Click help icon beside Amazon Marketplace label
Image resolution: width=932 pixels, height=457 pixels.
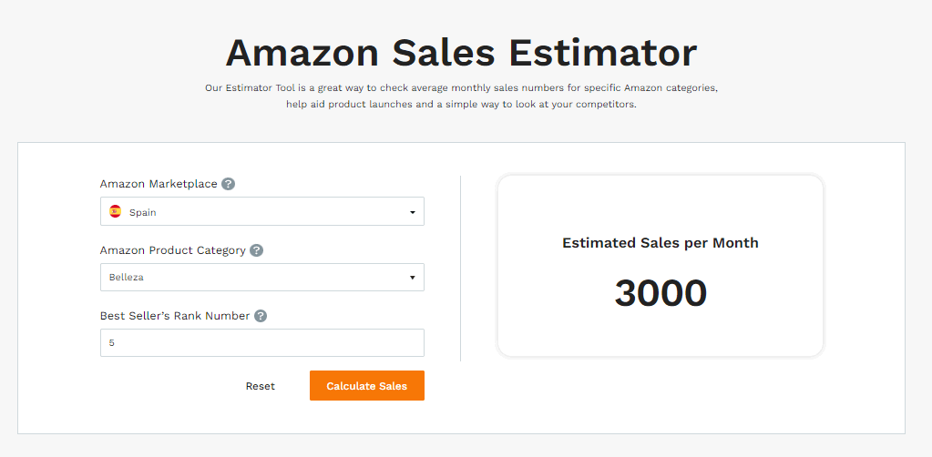(229, 184)
